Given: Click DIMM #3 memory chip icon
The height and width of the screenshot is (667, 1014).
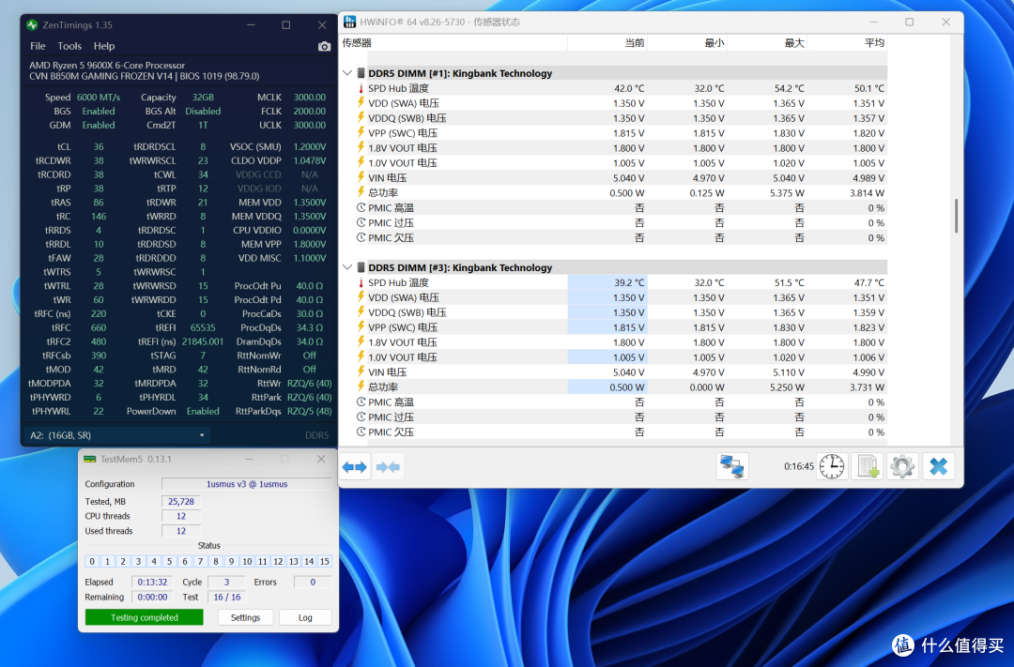Looking at the screenshot, I should pos(361,267).
